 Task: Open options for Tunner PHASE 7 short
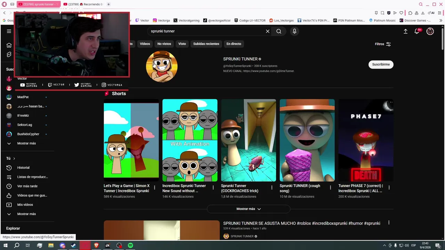click(389, 187)
